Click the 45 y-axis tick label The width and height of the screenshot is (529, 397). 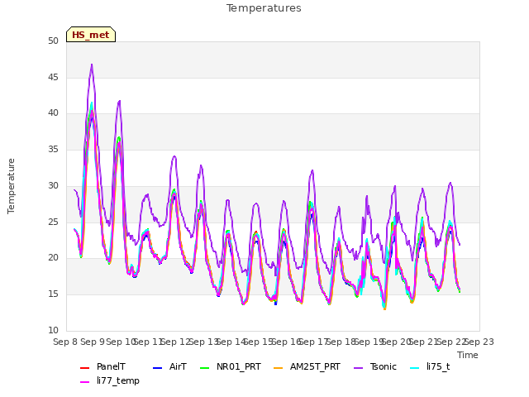(x=53, y=77)
